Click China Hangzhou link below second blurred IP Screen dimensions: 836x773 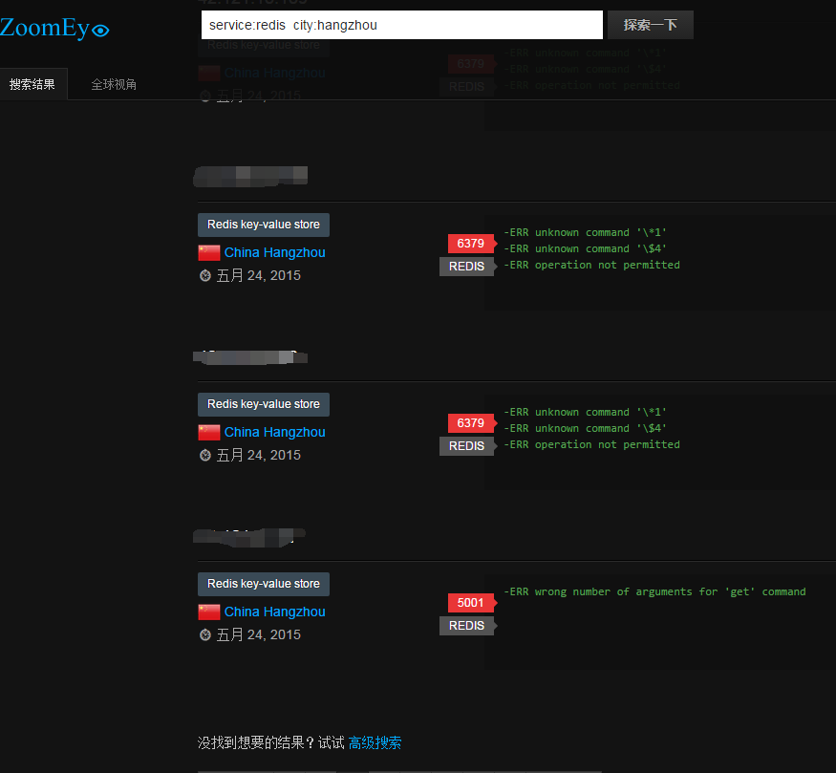pyautogui.click(x=274, y=433)
